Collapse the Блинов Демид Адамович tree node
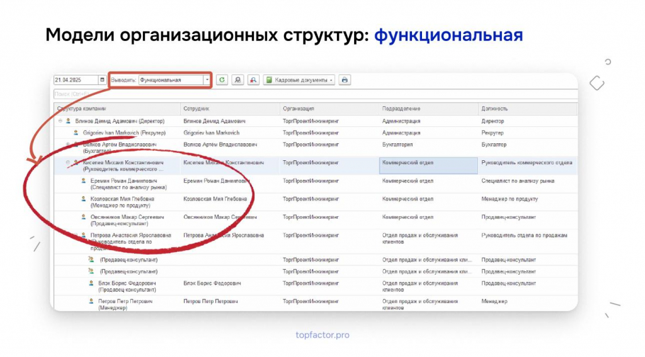Viewport: 645px width, 357px height. click(x=60, y=121)
